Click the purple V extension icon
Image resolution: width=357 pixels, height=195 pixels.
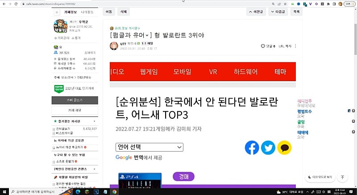tap(311, 4)
